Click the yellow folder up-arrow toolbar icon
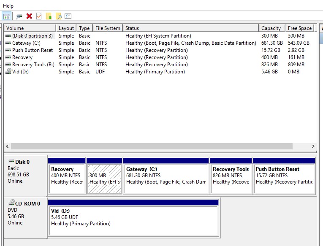 pos(49,16)
